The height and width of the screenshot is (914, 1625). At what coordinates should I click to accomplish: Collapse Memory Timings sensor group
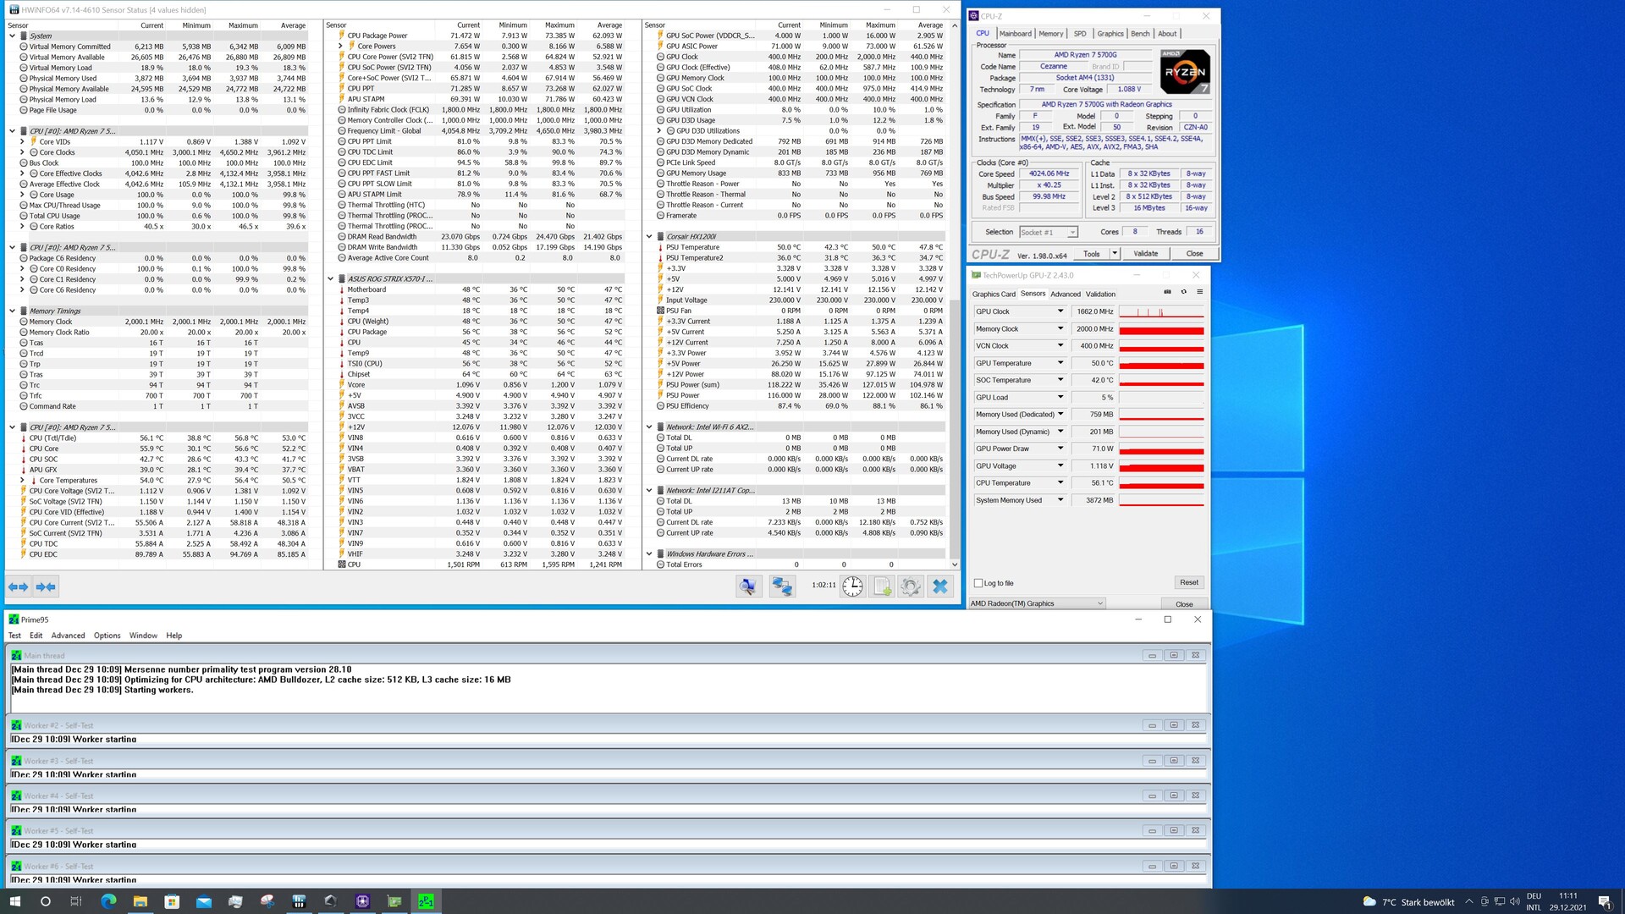pos(12,311)
